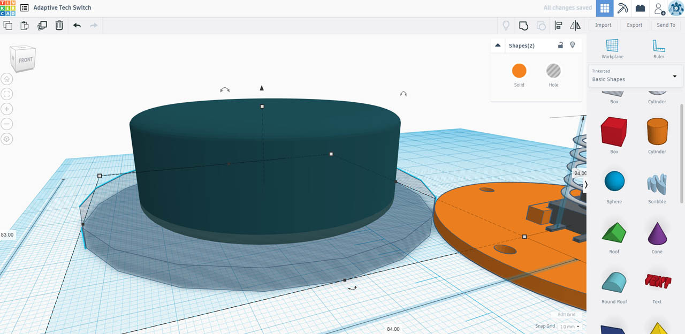
Task: Select the Scribble shape tool
Action: pyautogui.click(x=657, y=185)
